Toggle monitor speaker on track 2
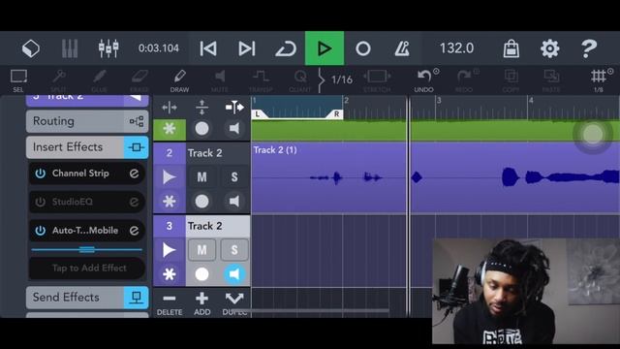 (234, 202)
